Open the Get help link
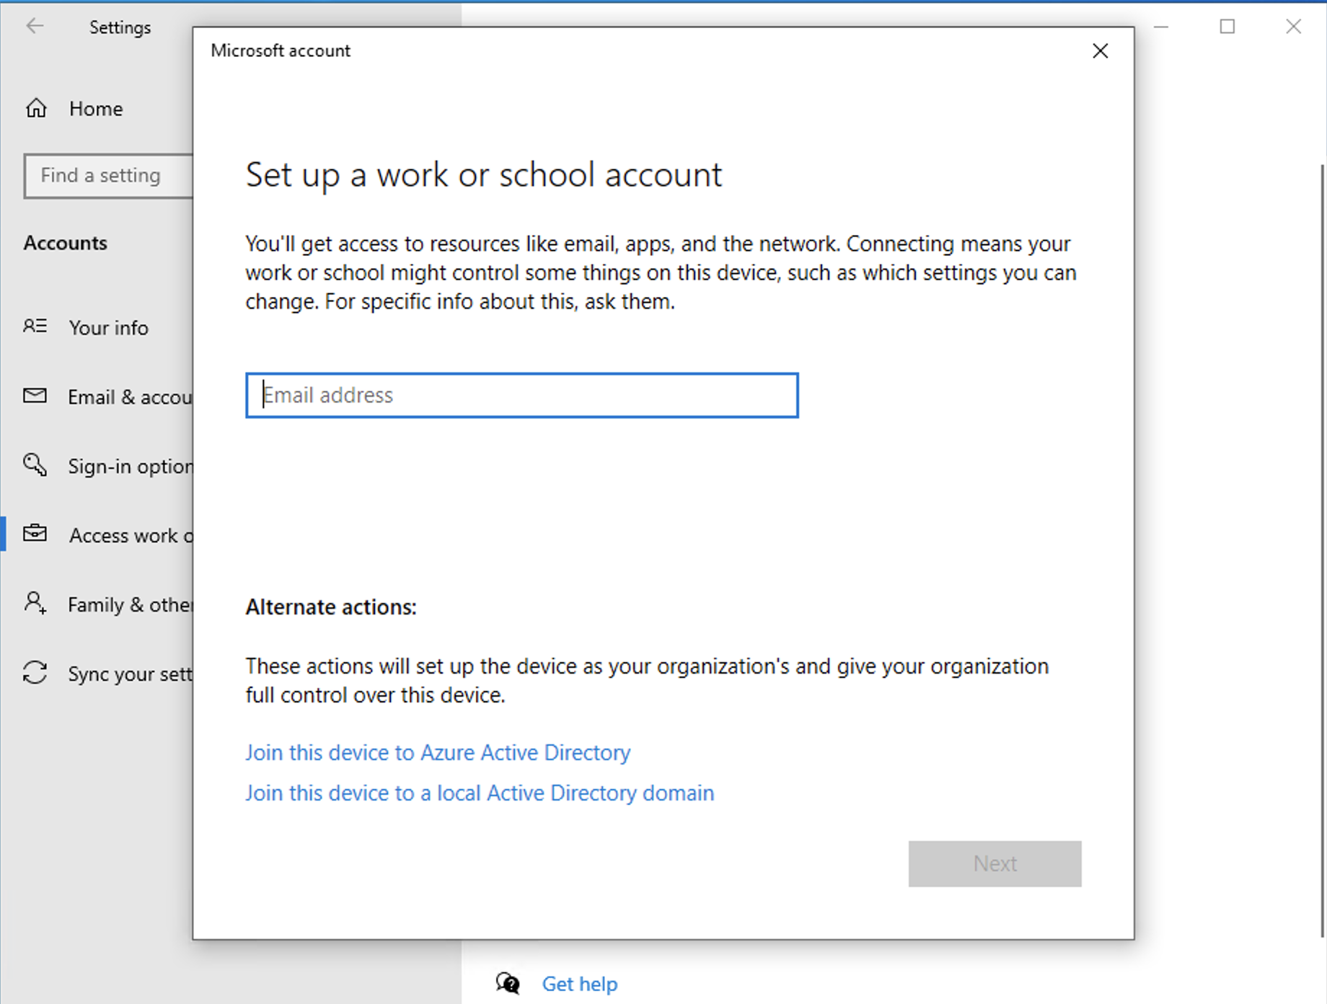 pyautogui.click(x=579, y=984)
